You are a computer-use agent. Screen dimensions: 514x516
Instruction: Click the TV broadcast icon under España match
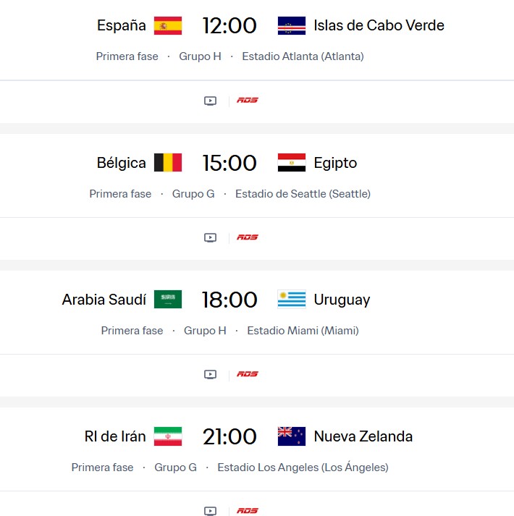[210, 101]
